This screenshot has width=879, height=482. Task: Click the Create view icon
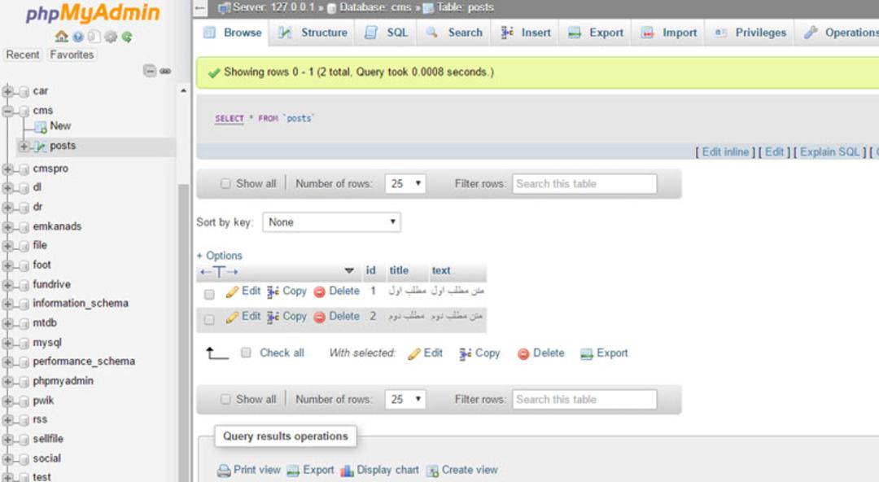pyautogui.click(x=432, y=471)
